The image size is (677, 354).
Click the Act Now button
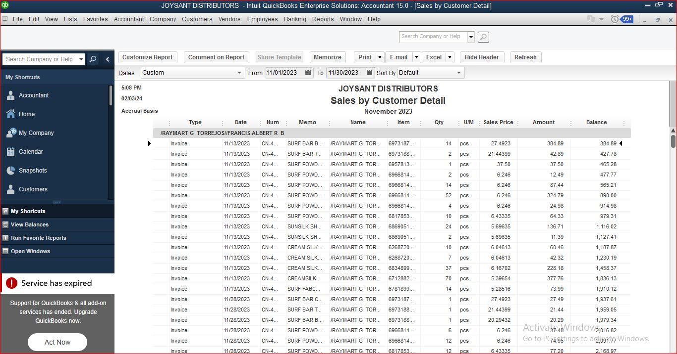tap(57, 342)
